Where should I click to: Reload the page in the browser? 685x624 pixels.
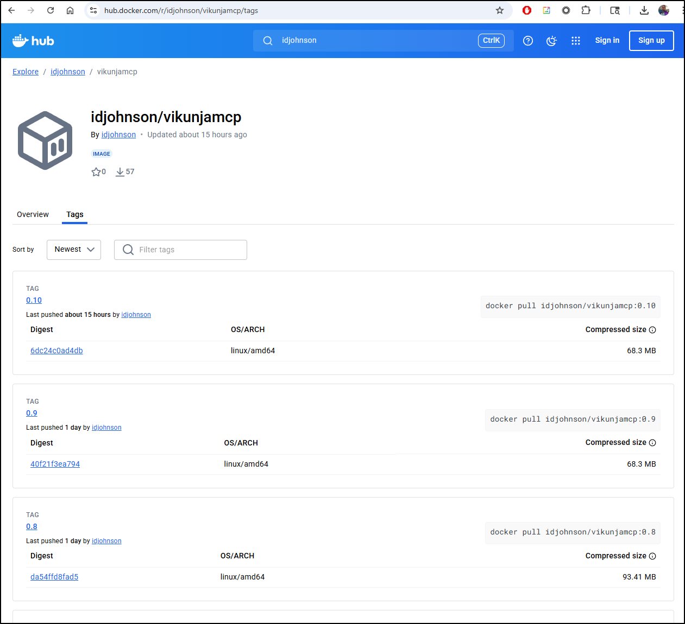click(51, 10)
